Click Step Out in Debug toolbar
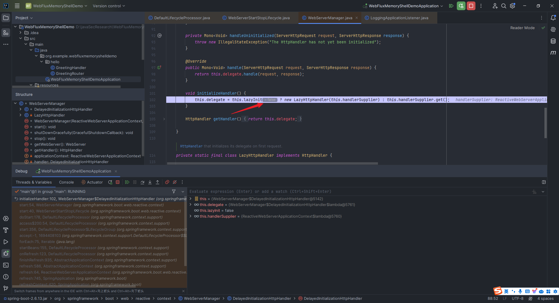 (x=158, y=182)
